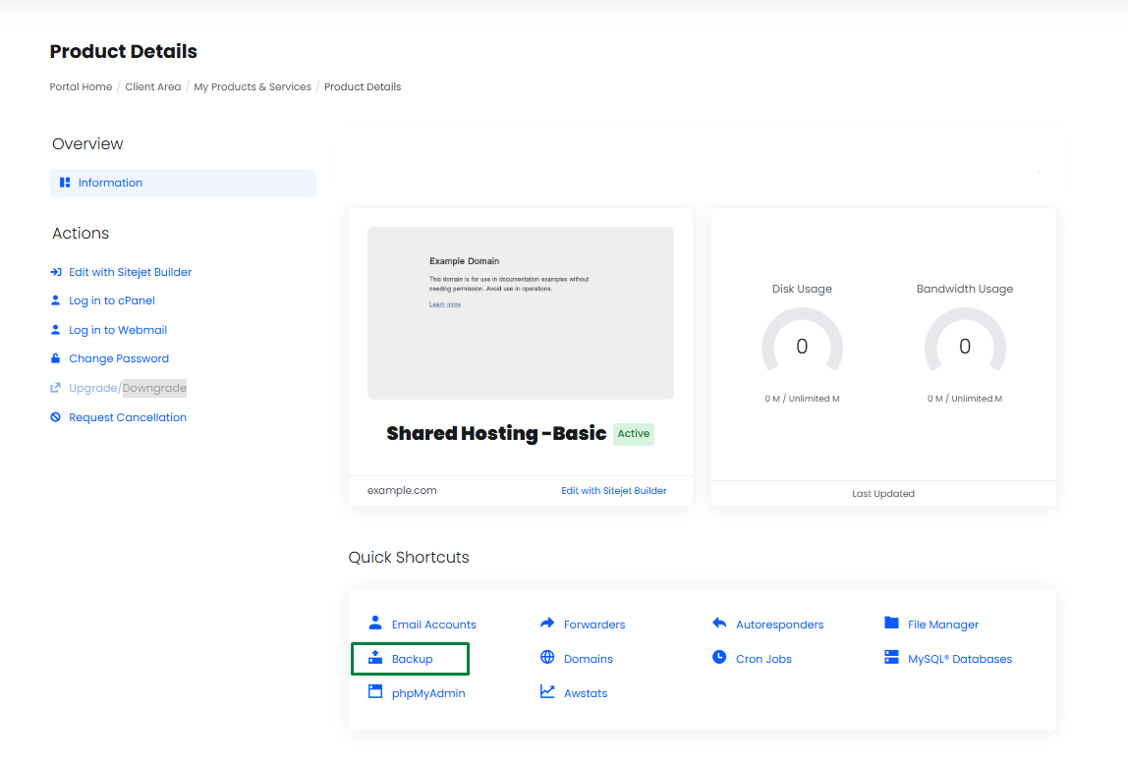Open Edit with Sitejet Builder action
Viewport: 1128px width, 760px height.
(x=130, y=272)
